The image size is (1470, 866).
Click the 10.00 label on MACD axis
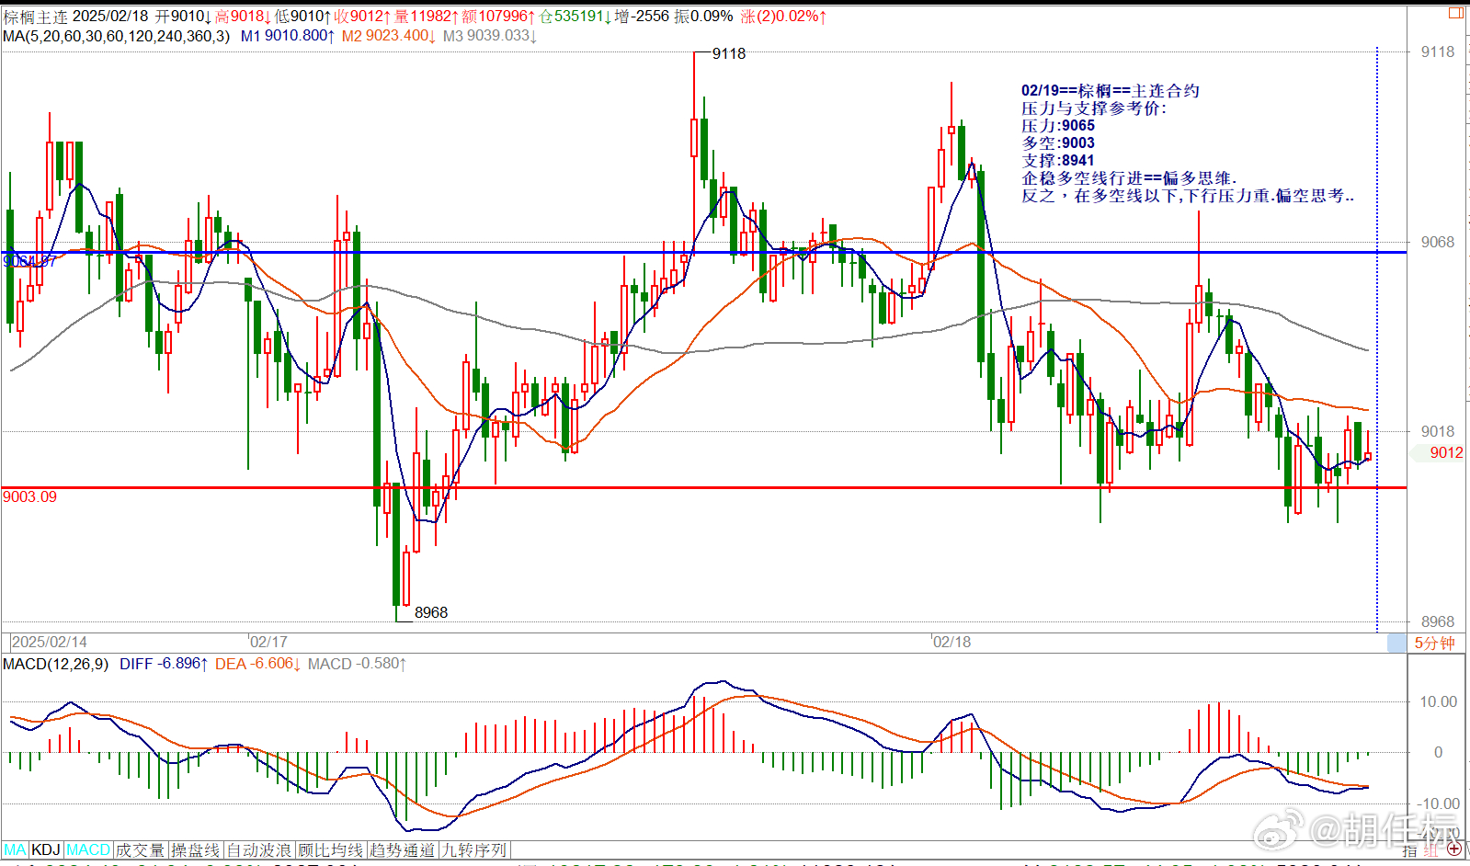(1439, 702)
